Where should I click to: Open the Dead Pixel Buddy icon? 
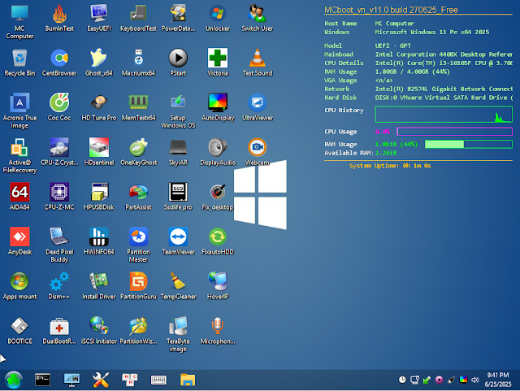(59, 245)
